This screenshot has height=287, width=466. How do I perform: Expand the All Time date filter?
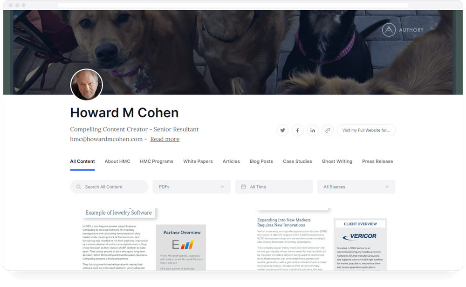pos(273,187)
